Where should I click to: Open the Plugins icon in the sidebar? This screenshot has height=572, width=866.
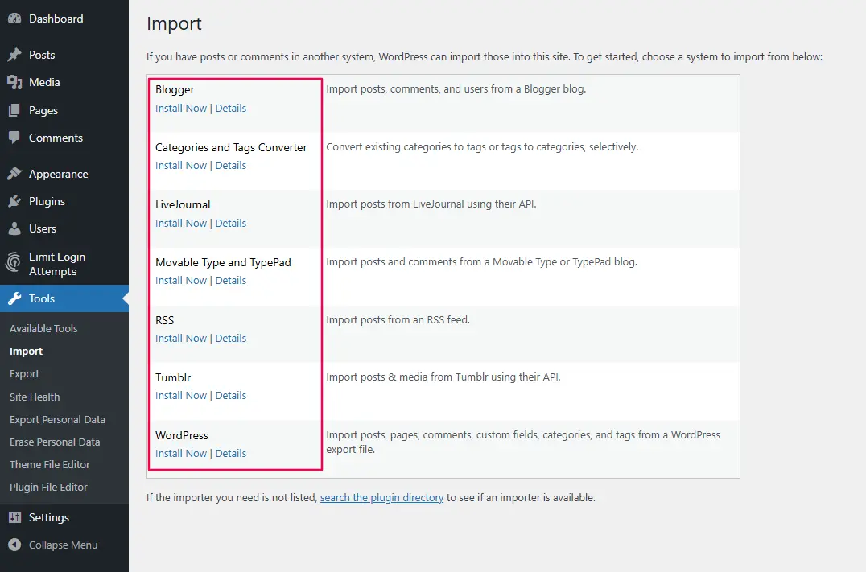click(16, 201)
